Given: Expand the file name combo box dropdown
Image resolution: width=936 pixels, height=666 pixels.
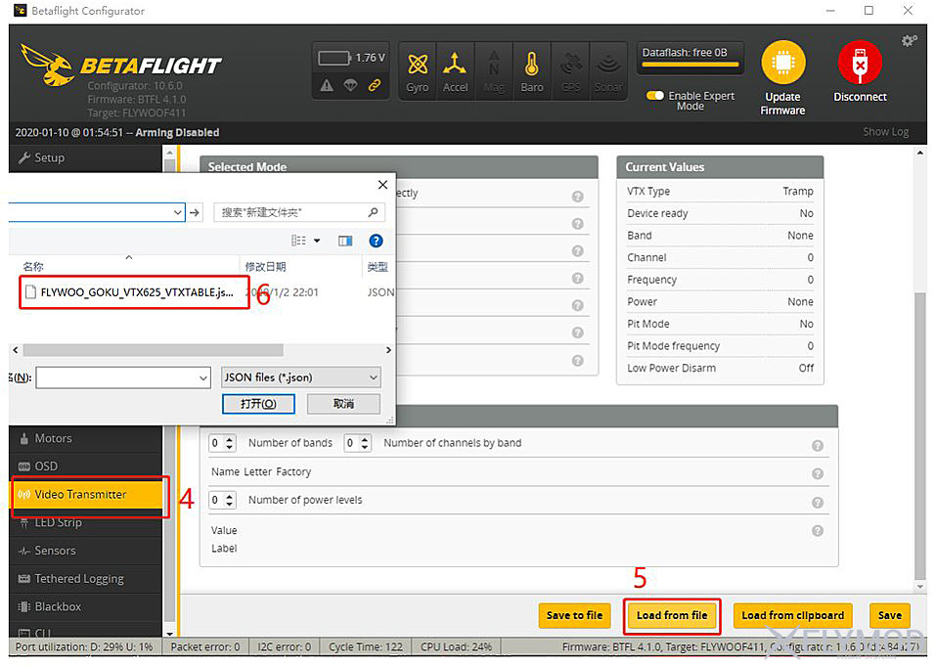Looking at the screenshot, I should [x=203, y=377].
